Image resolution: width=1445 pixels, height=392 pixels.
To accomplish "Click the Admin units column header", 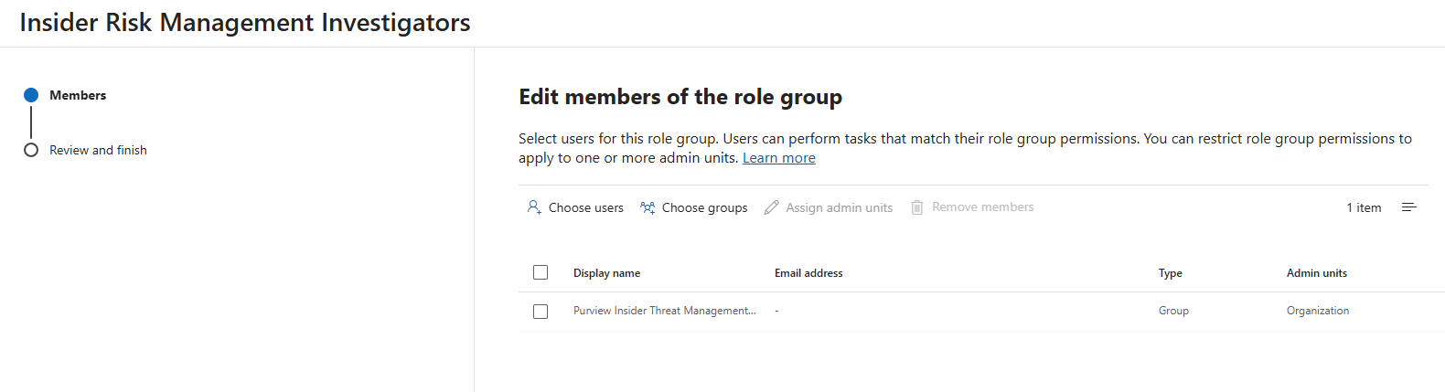I will 1316,273.
